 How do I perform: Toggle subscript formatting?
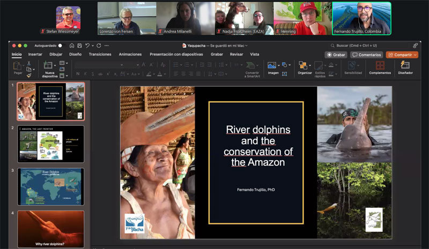tap(116, 74)
